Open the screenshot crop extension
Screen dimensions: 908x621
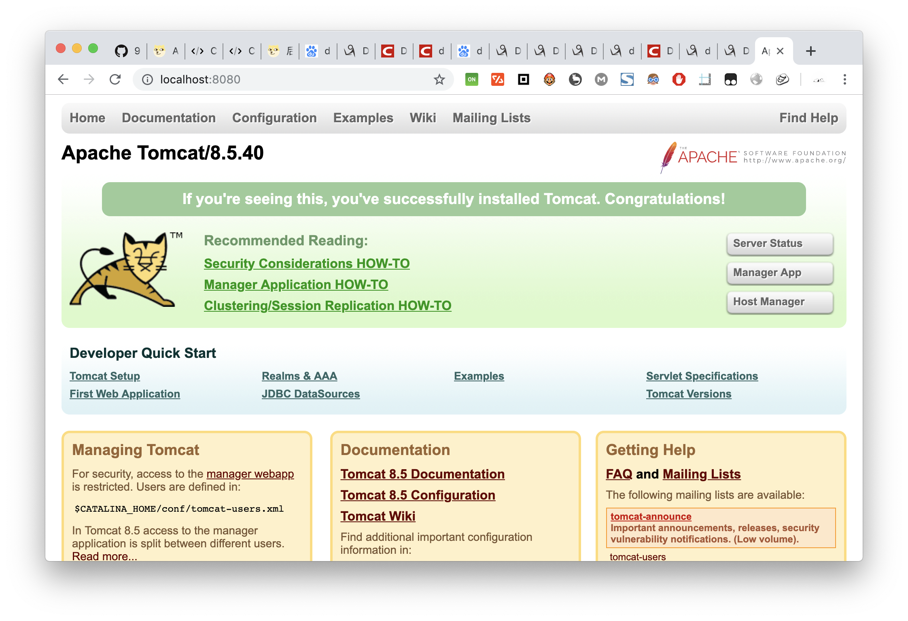(x=705, y=79)
